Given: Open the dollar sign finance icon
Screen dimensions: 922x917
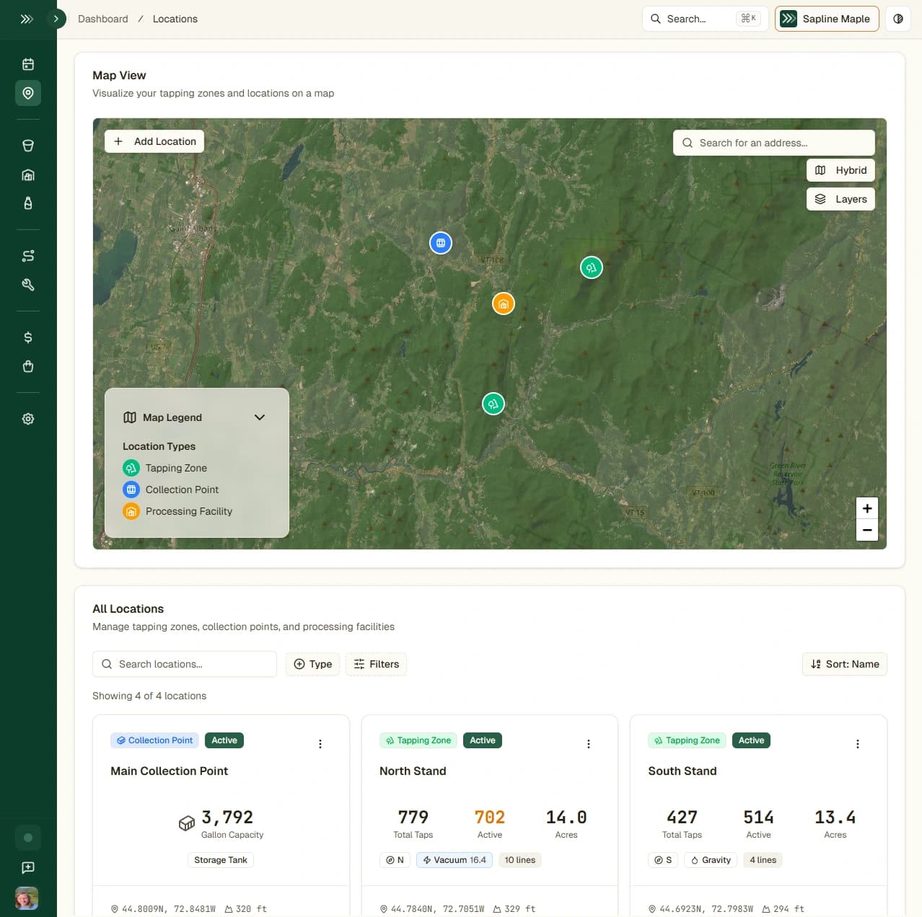Looking at the screenshot, I should tap(28, 337).
